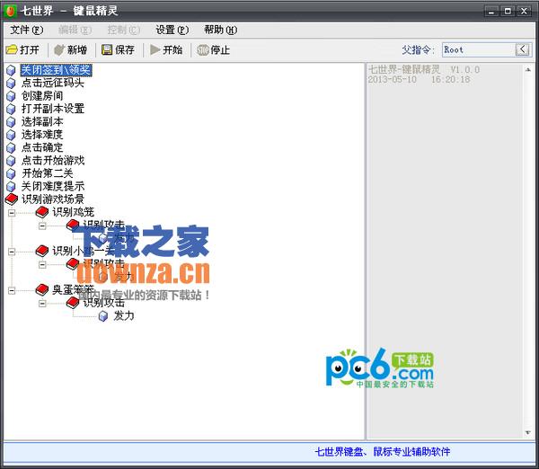The height and width of the screenshot is (469, 539).
Task: Click the 七世界-键鼠精灵 V1.0.0 log text
Action: (x=423, y=70)
